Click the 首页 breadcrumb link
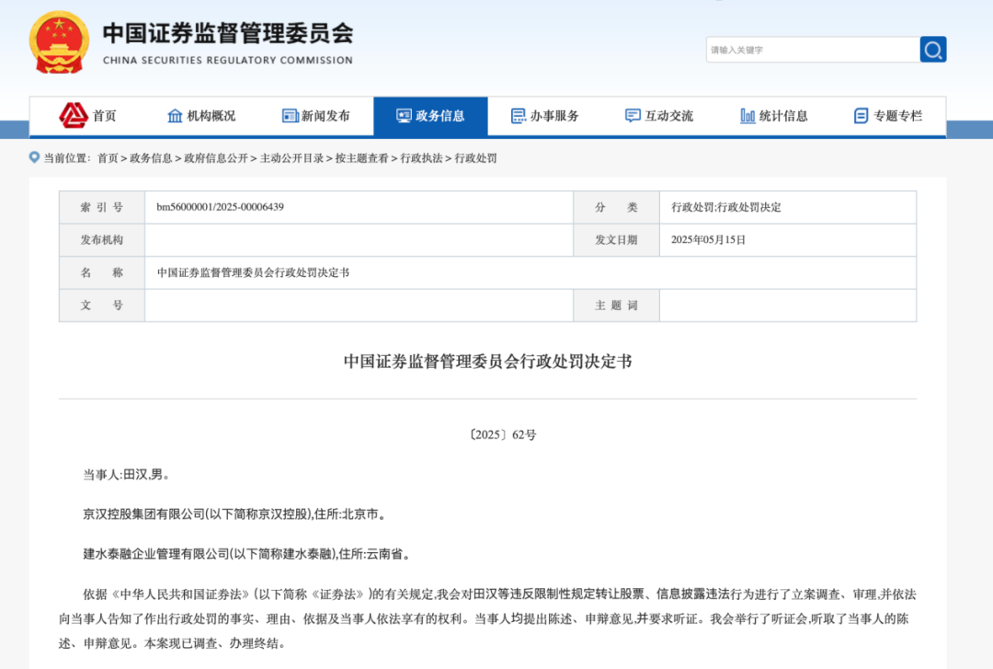 (x=108, y=158)
